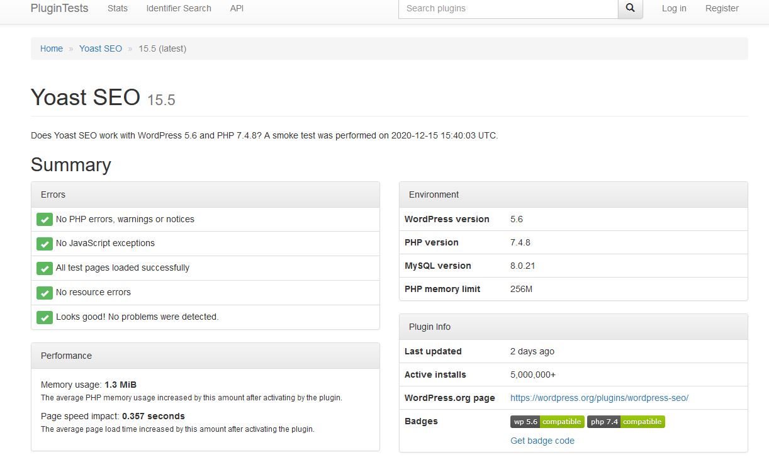Click the WordPress version value '5.6'
The image size is (769, 462).
coord(517,219)
